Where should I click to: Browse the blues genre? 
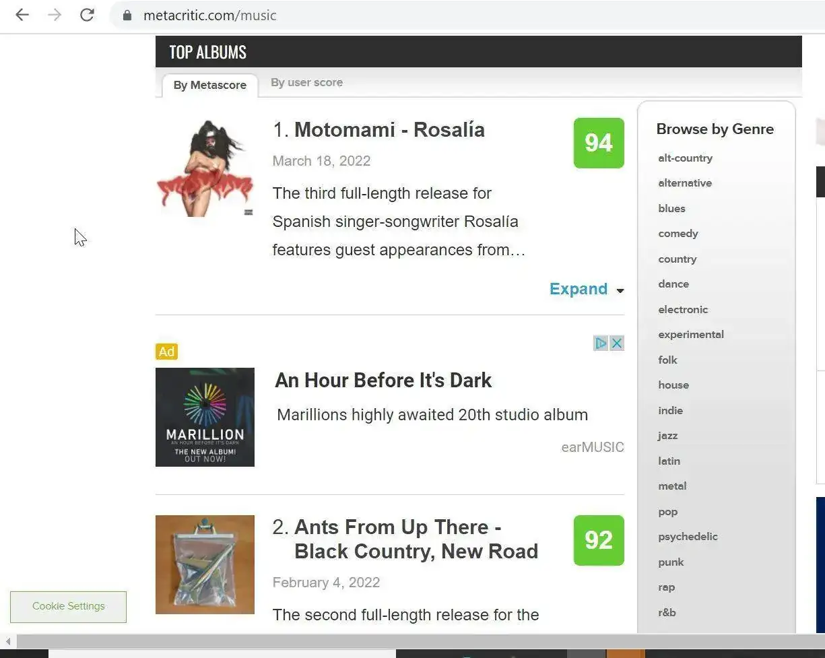(671, 209)
